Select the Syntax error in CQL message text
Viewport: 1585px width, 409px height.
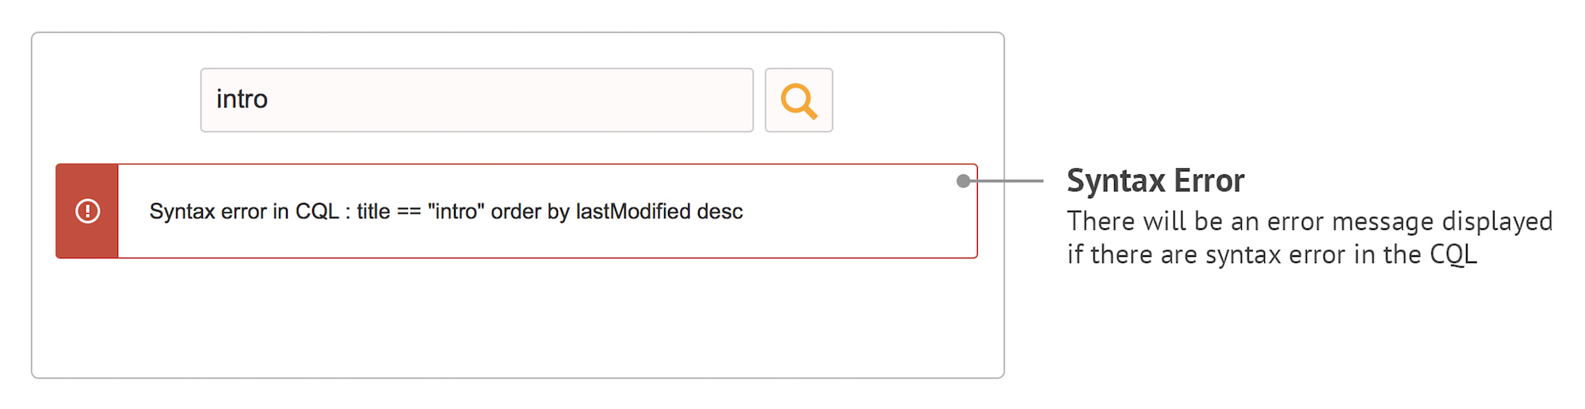pos(445,212)
